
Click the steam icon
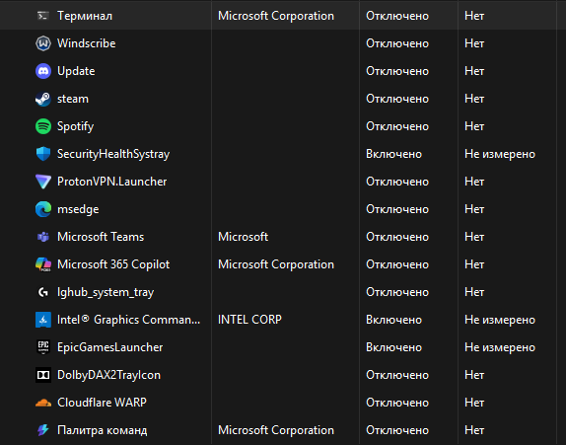43,99
